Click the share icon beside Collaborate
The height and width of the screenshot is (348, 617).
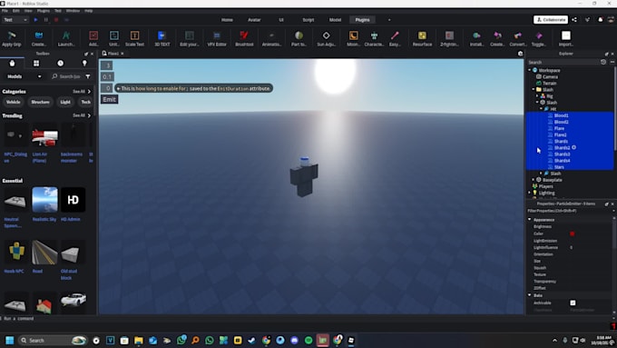click(574, 20)
